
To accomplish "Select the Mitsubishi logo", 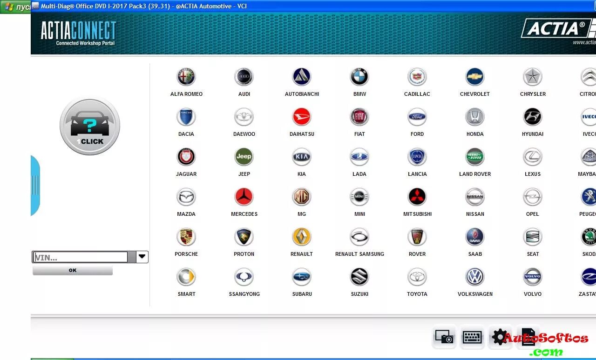I will pos(417,197).
